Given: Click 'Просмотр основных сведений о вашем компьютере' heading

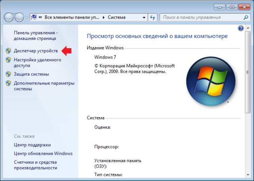Looking at the screenshot, I should (x=157, y=36).
